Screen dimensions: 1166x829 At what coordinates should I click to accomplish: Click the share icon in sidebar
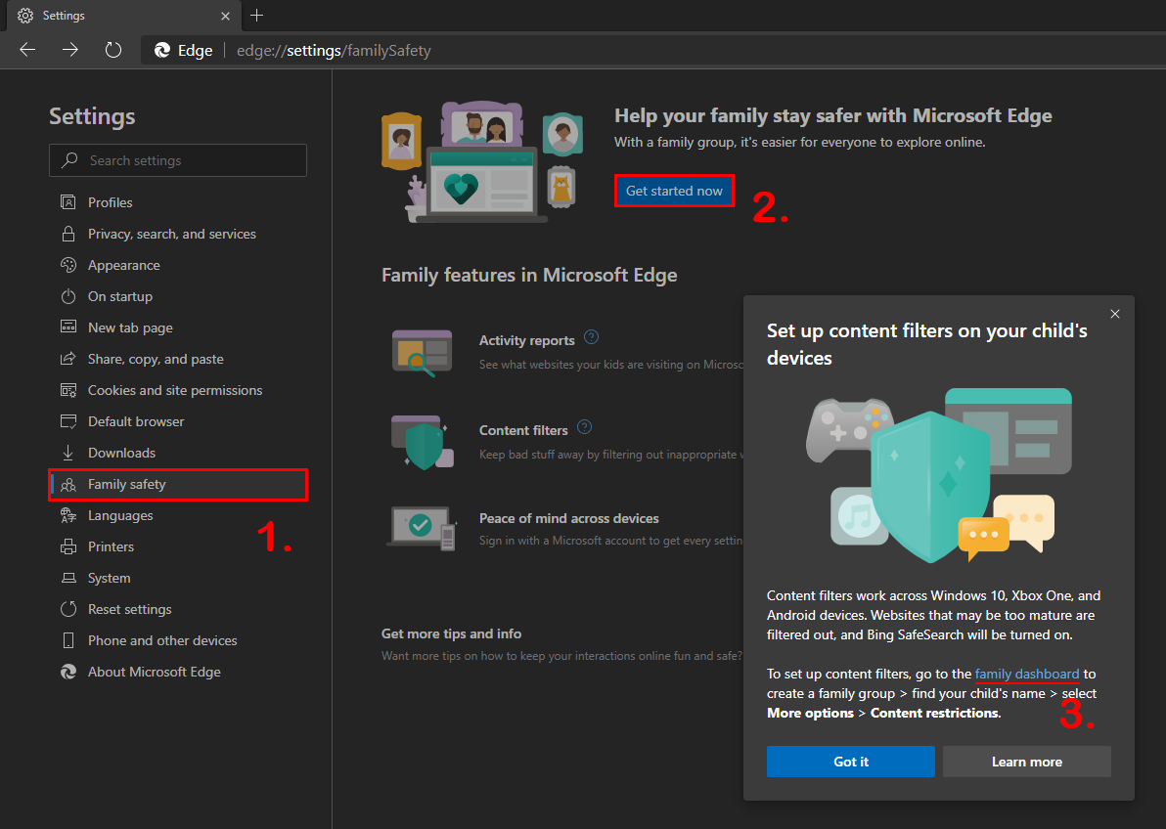coord(68,359)
